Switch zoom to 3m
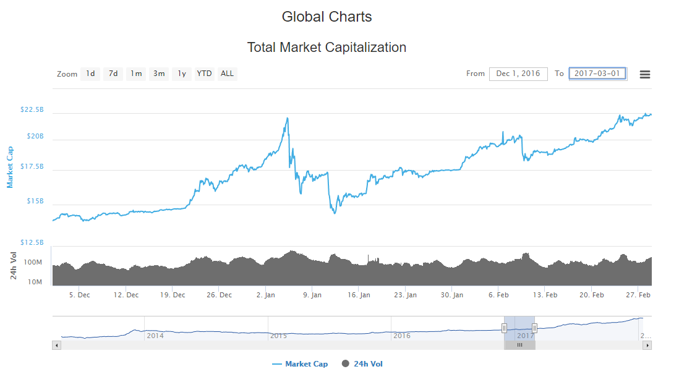Image resolution: width=679 pixels, height=369 pixels. [x=159, y=74]
